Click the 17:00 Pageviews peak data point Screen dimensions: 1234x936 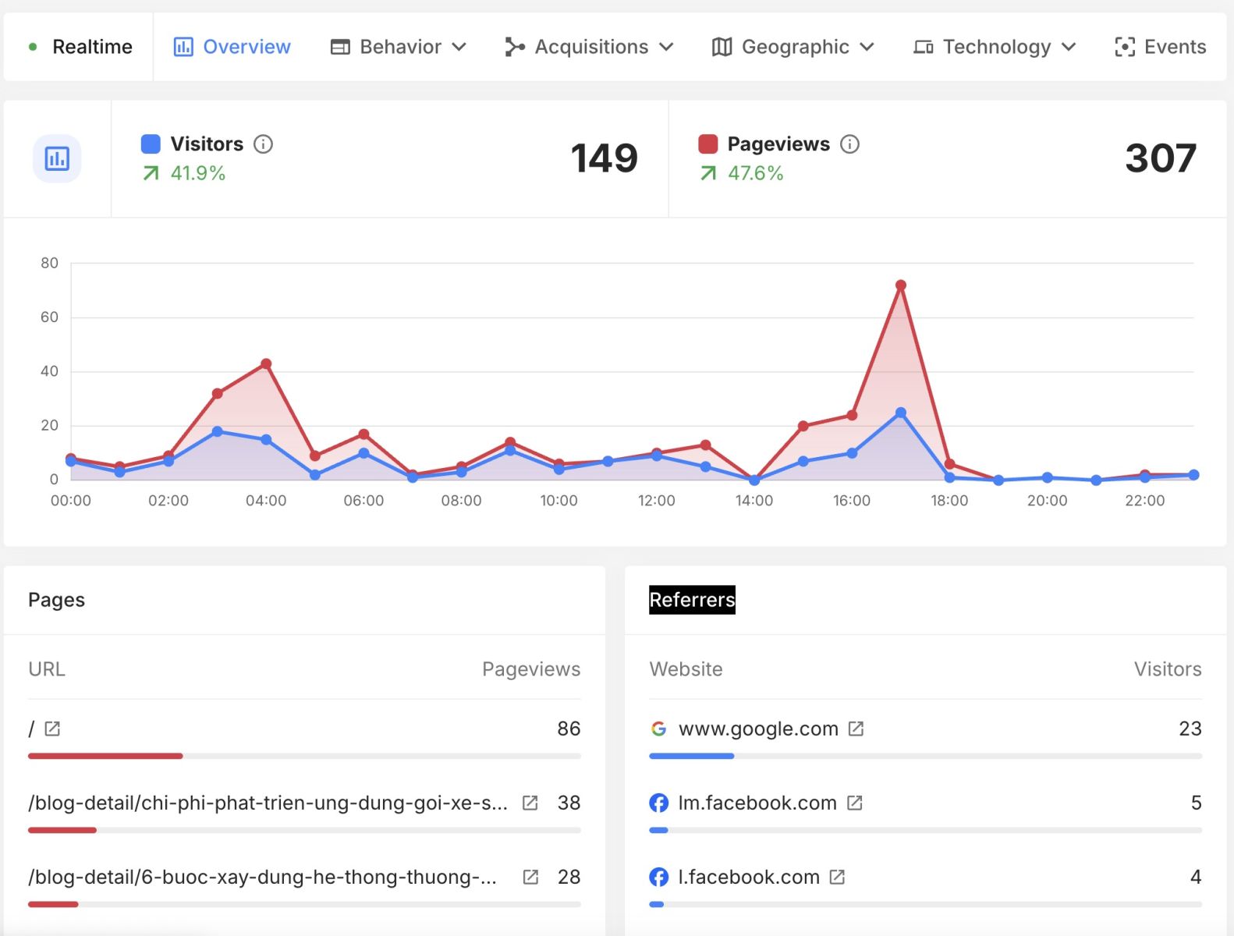pyautogui.click(x=900, y=285)
